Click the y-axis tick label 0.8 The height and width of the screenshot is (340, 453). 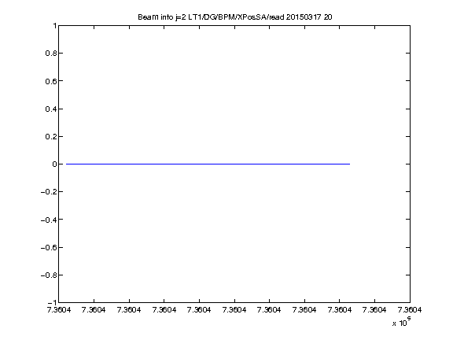[50, 54]
